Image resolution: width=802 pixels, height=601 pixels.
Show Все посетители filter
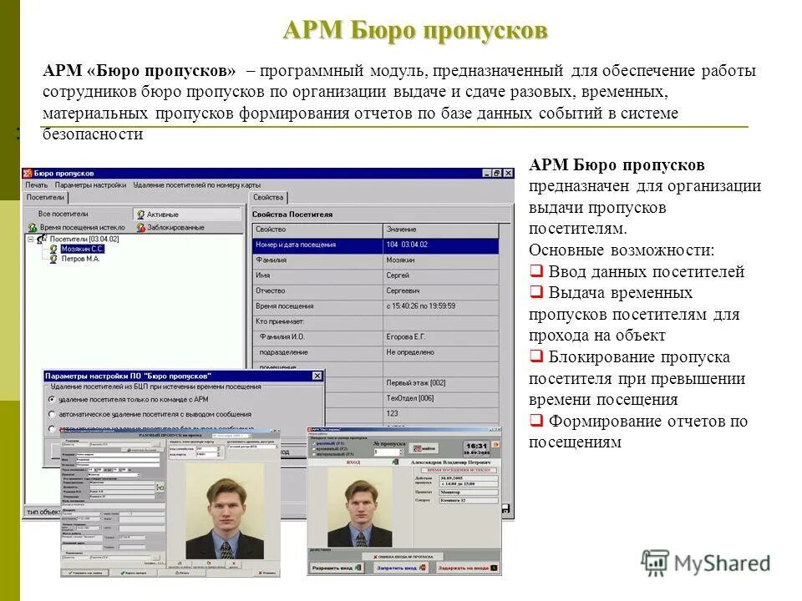tap(63, 215)
